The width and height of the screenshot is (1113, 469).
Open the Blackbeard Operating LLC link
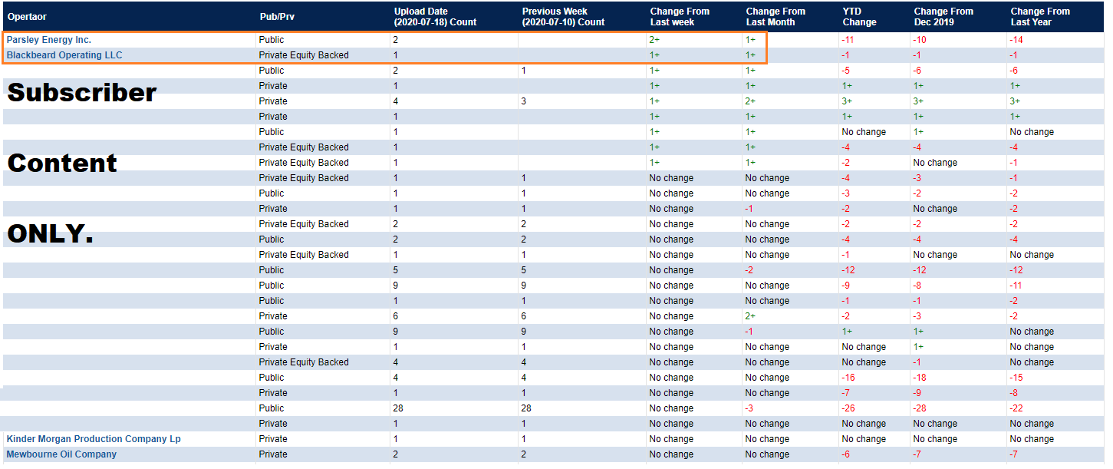(64, 55)
